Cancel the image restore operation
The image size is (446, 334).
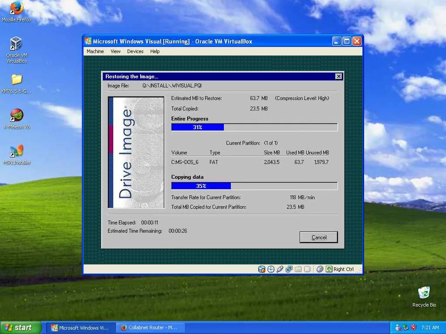pos(318,237)
